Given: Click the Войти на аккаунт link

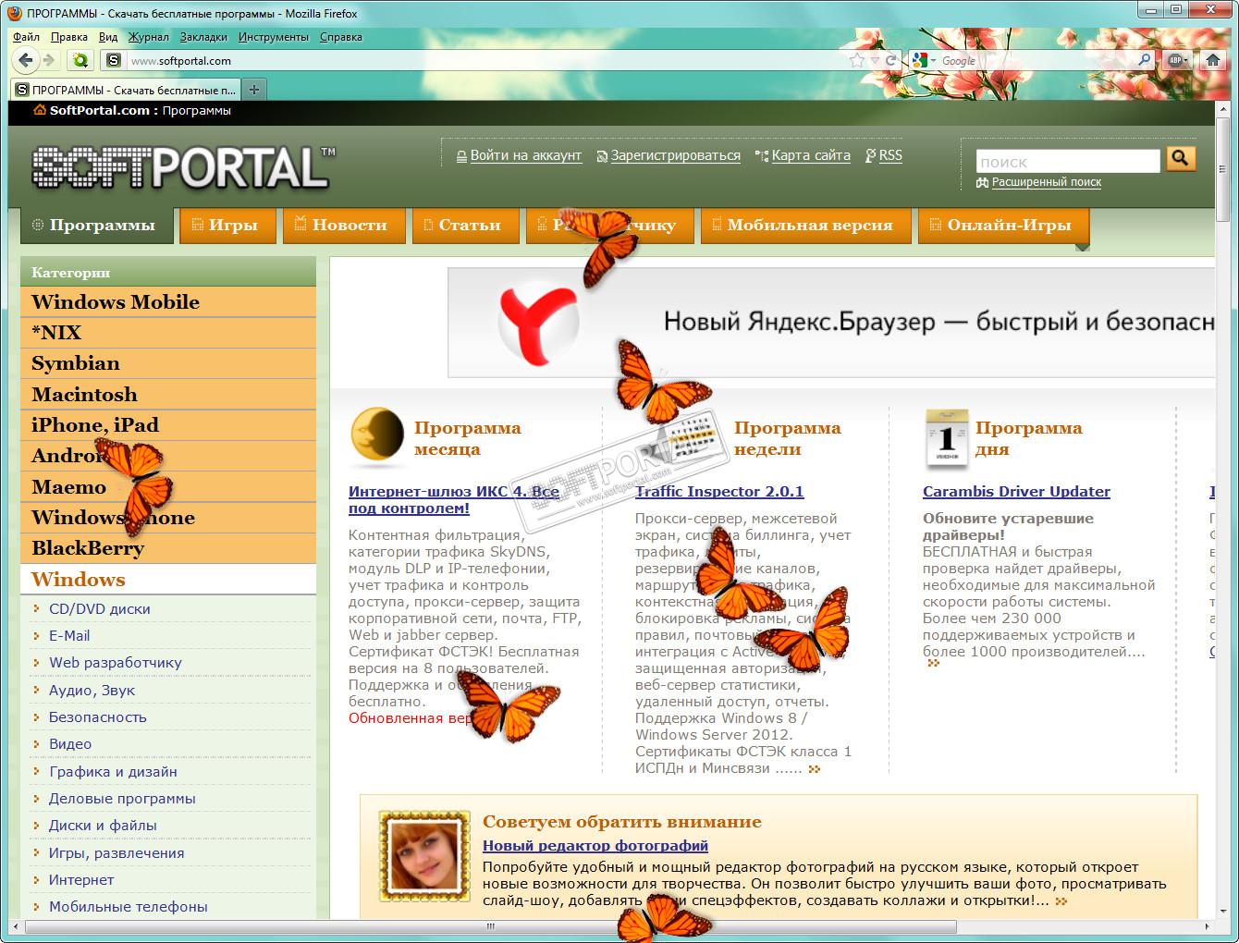Looking at the screenshot, I should [525, 155].
